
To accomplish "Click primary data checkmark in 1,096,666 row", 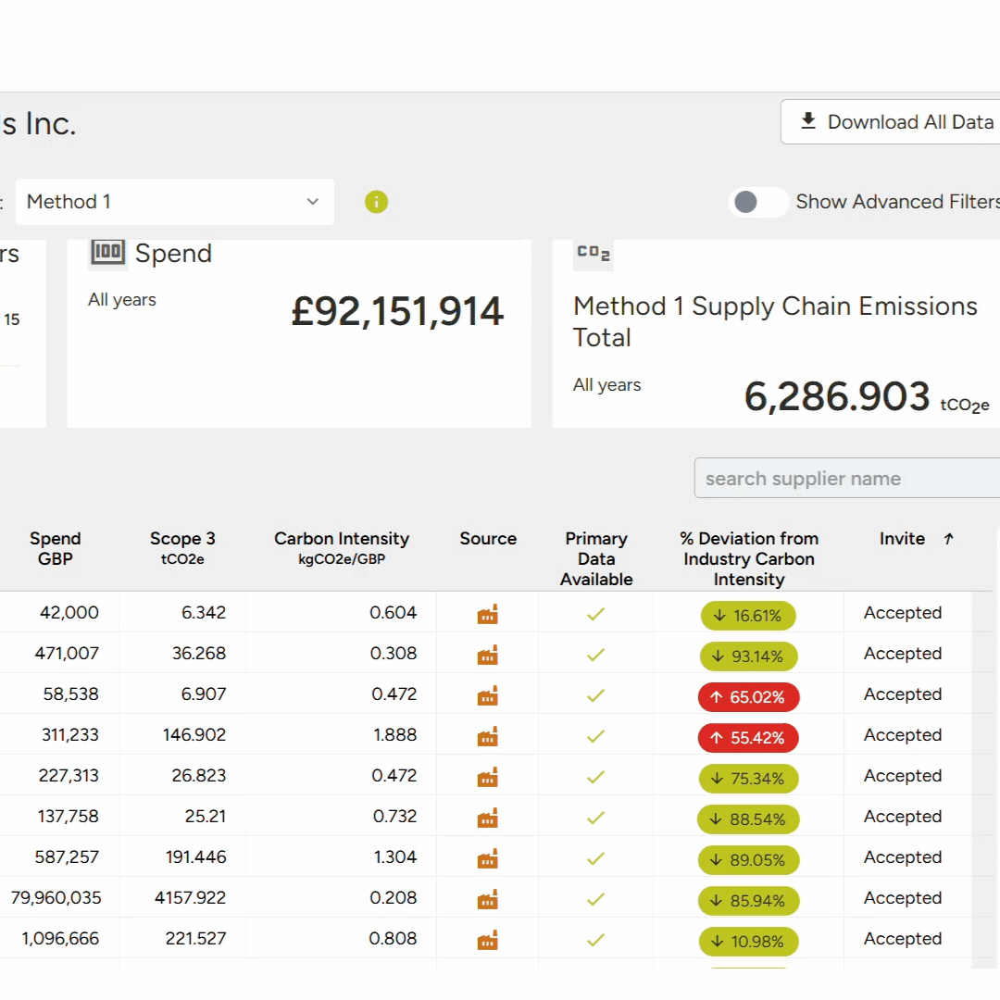I will point(595,941).
